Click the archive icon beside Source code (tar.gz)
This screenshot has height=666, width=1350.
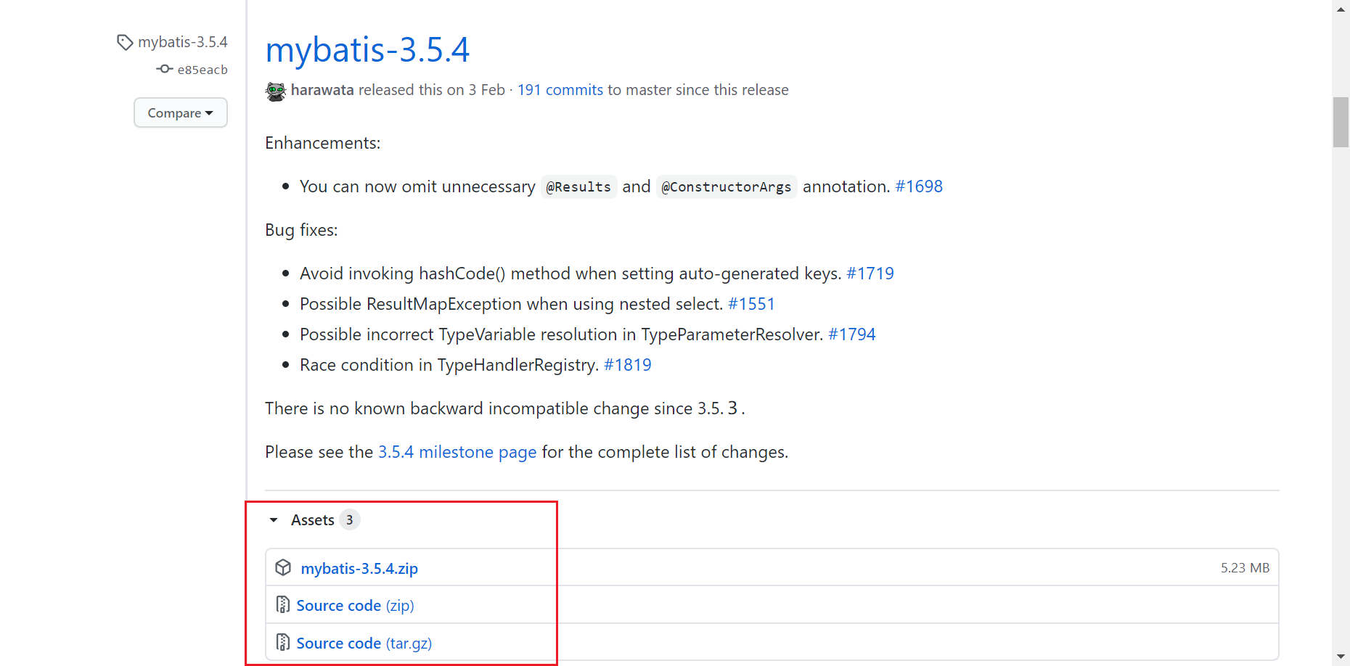pyautogui.click(x=283, y=642)
